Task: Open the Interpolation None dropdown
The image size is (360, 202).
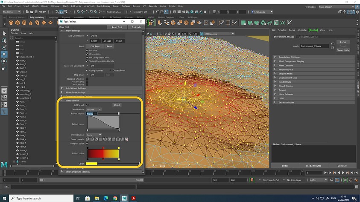Action: 94,135
